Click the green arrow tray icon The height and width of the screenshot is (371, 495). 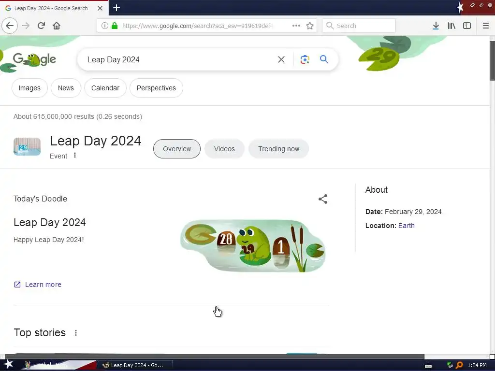click(x=450, y=365)
